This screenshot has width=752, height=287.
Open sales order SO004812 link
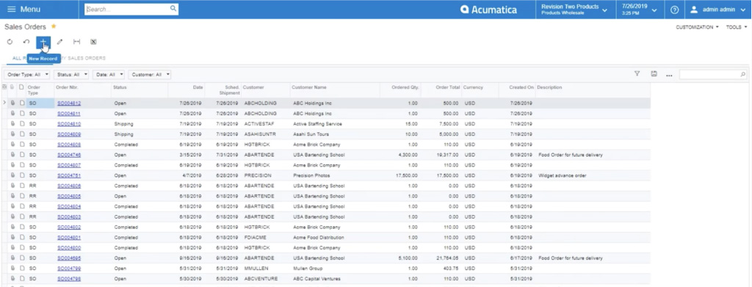tap(69, 103)
